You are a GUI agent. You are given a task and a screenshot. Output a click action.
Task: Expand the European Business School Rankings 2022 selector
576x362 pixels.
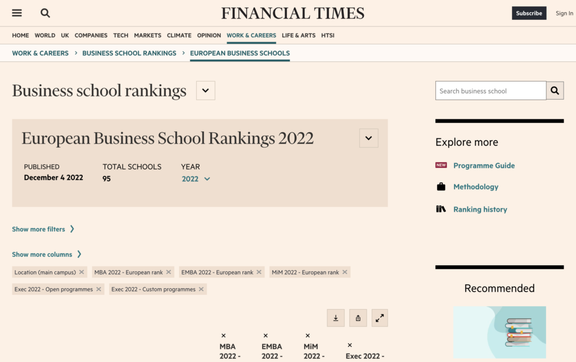[x=369, y=138]
